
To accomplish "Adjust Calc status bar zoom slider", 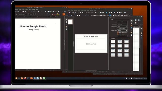I will (134, 74).
